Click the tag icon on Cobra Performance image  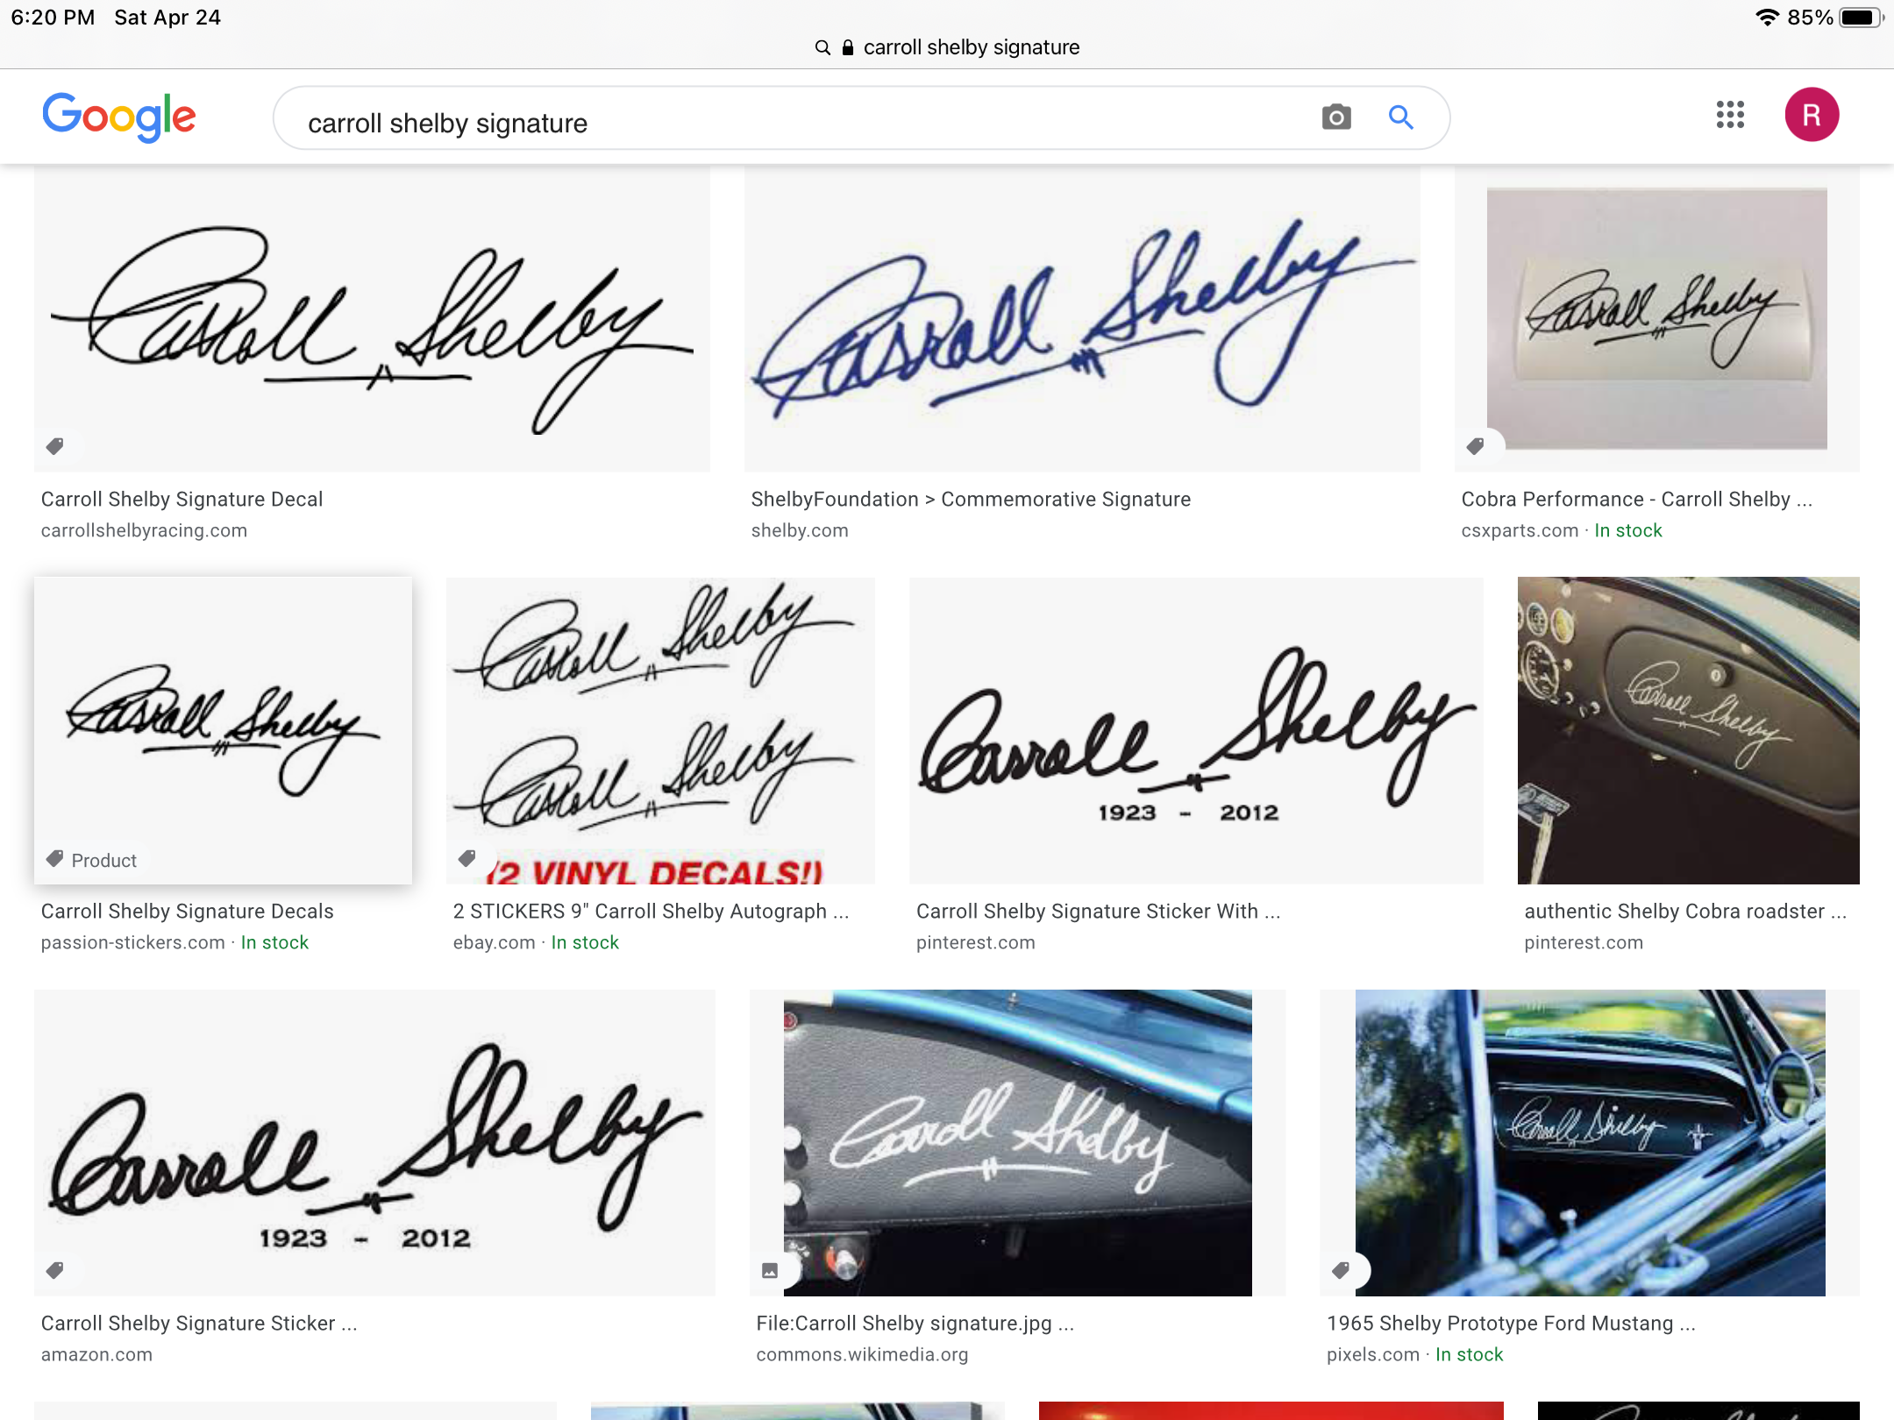tap(1476, 446)
